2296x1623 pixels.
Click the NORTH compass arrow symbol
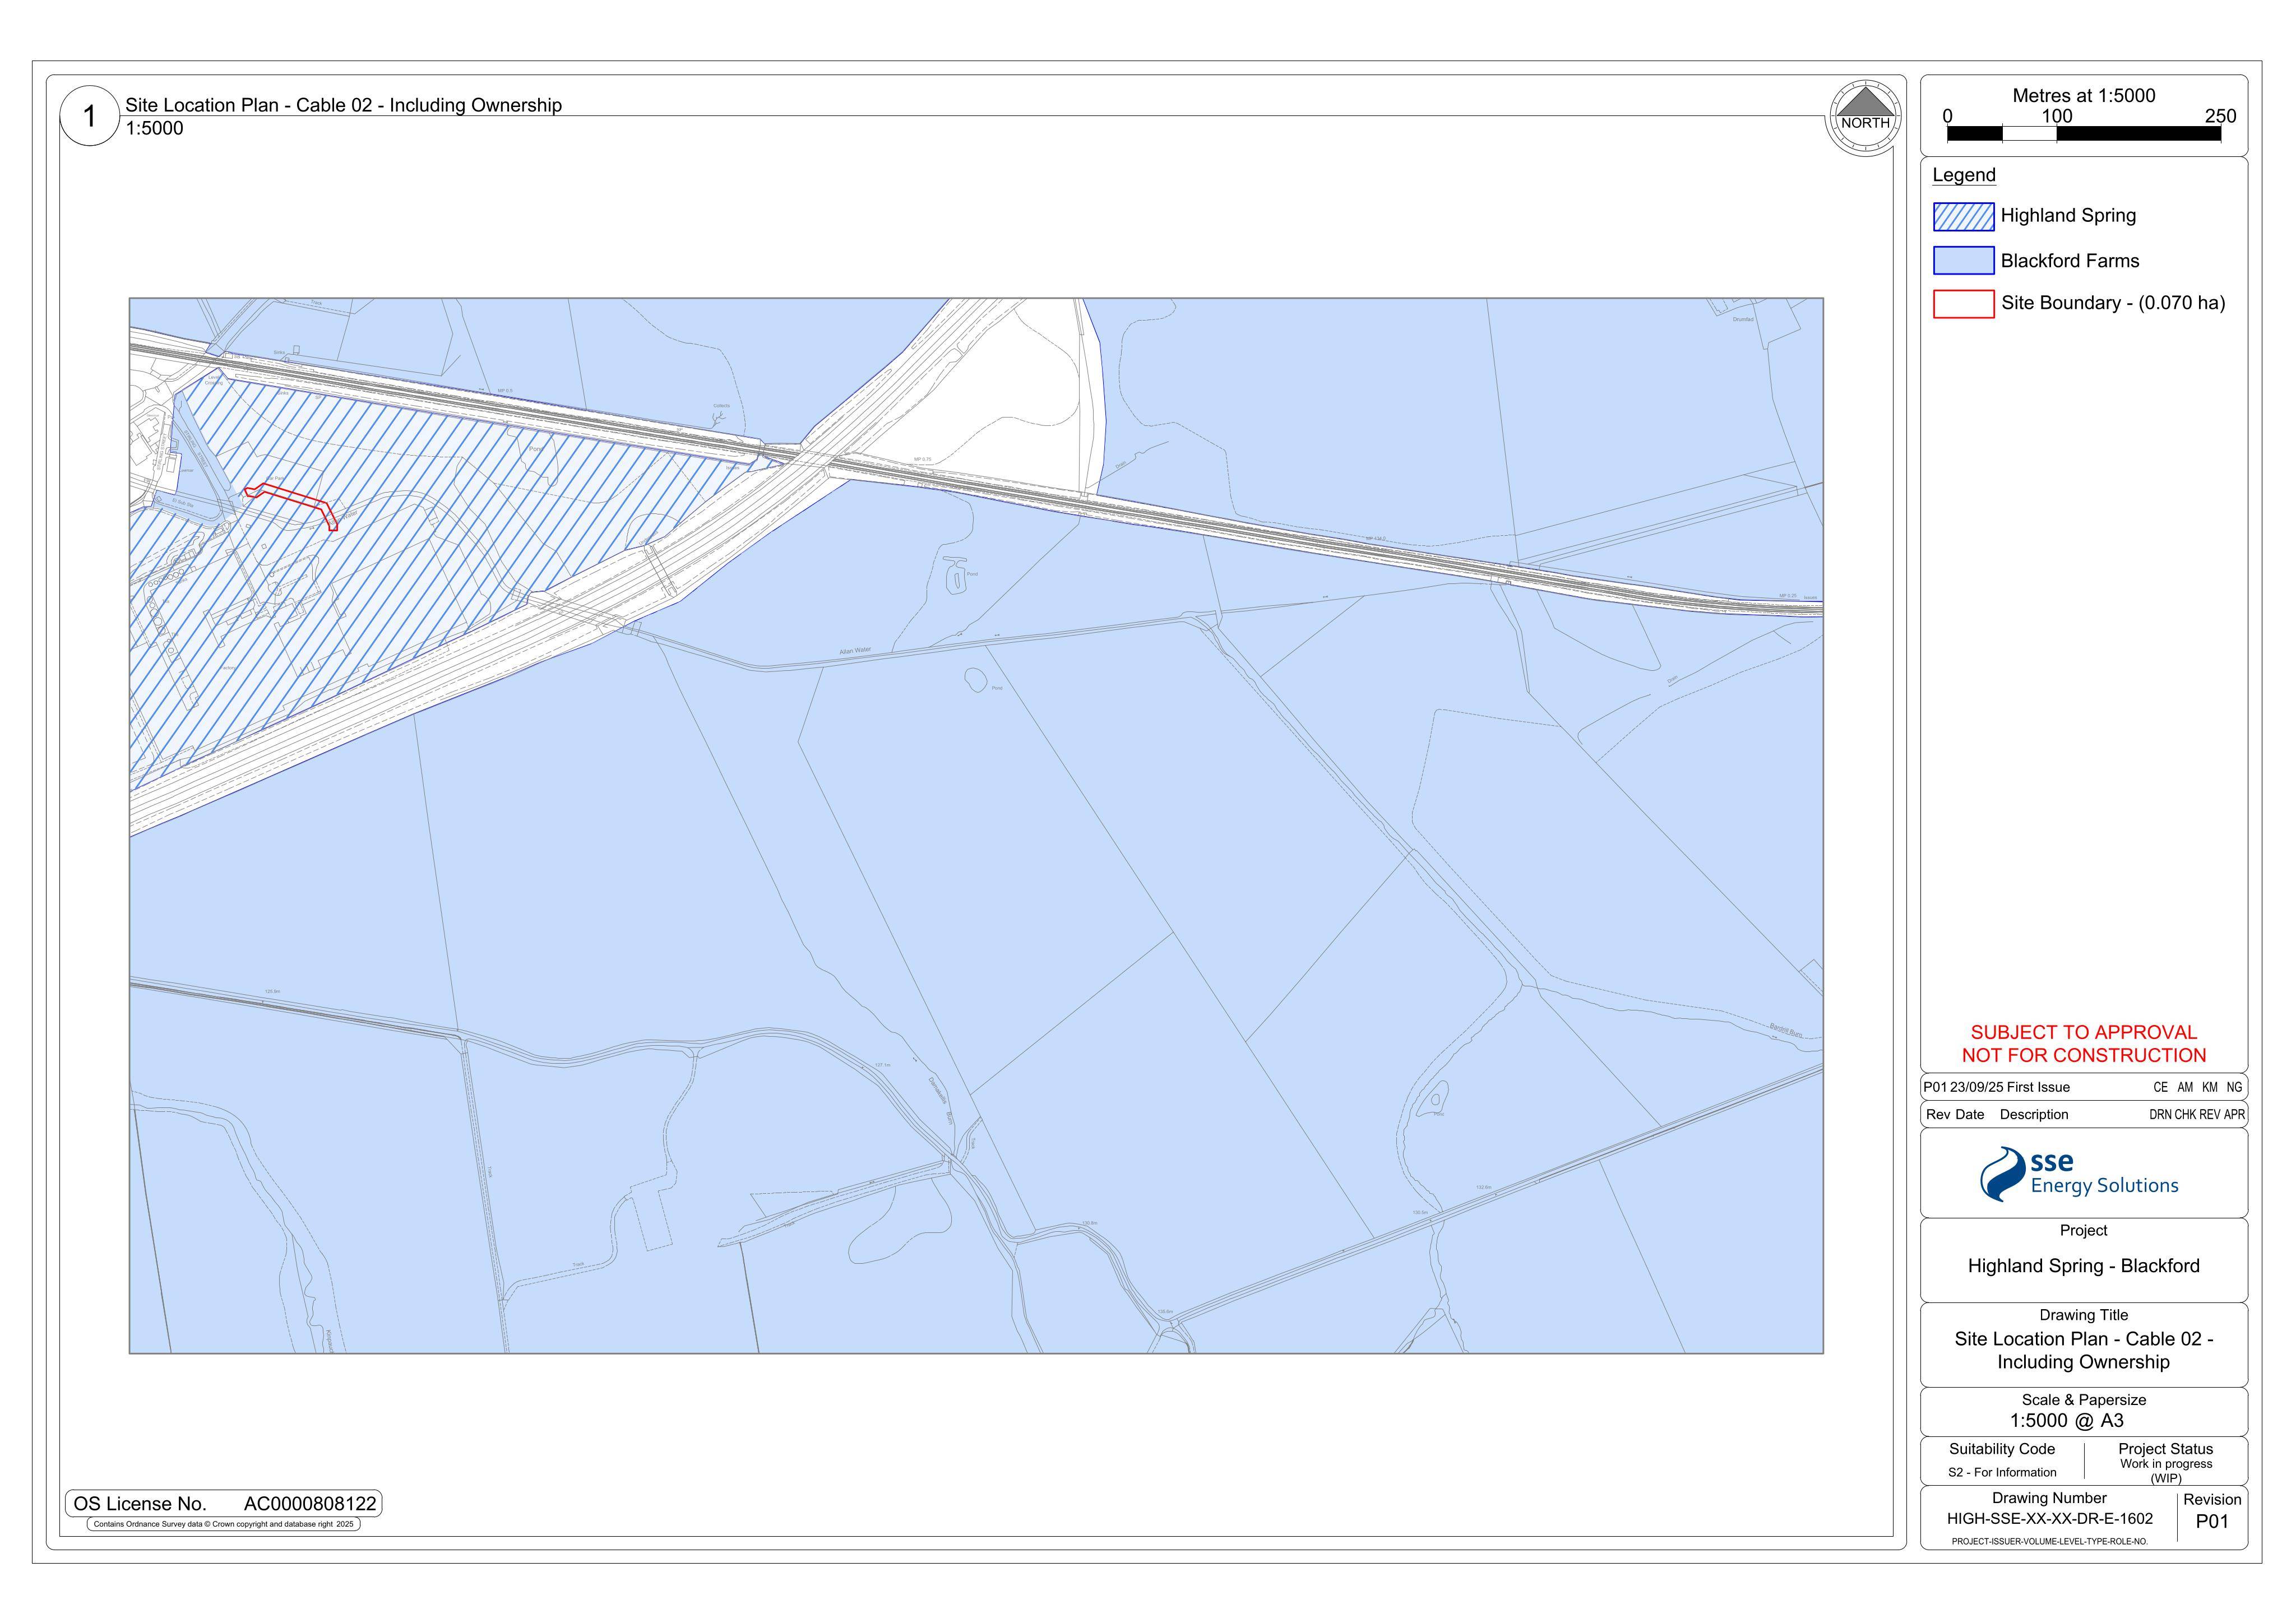coord(1865,118)
